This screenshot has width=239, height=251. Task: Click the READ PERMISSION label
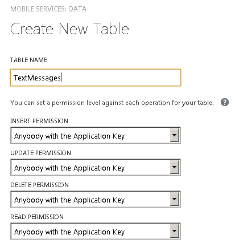[x=37, y=217]
